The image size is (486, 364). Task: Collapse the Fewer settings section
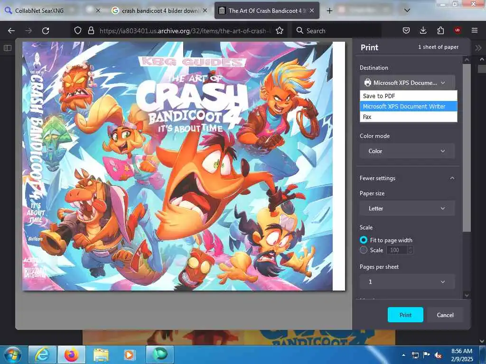407,178
